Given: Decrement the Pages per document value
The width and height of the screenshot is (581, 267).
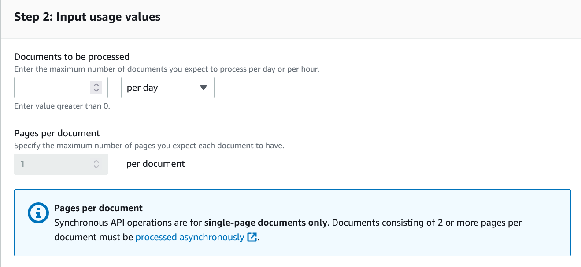Looking at the screenshot, I should (x=96, y=166).
